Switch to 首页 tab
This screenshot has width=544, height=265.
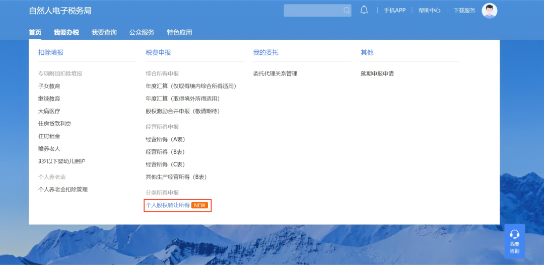coord(35,33)
